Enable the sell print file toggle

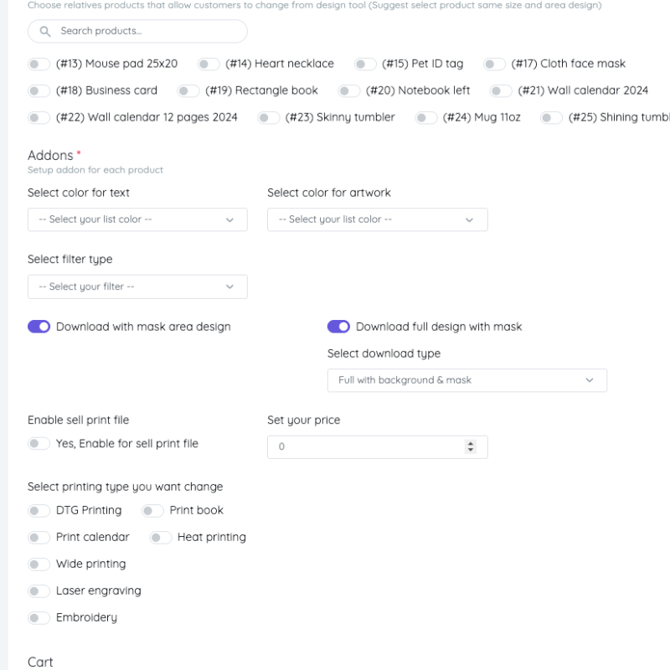[39, 444]
